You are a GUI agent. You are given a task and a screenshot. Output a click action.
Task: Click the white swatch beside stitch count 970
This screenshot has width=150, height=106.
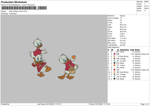point(114,67)
